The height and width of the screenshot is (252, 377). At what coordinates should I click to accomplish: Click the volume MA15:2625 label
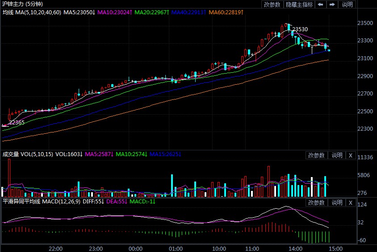(165, 154)
